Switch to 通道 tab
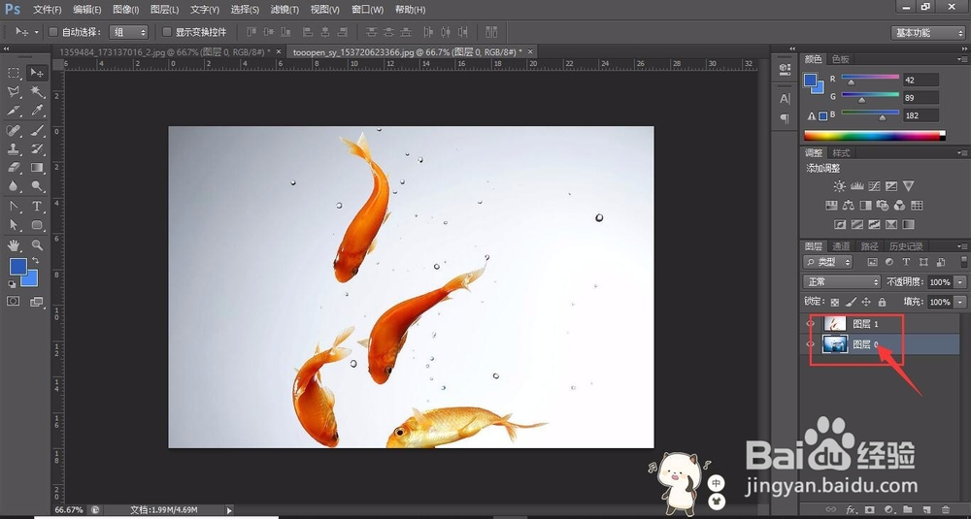971x519 pixels. pyautogui.click(x=841, y=246)
